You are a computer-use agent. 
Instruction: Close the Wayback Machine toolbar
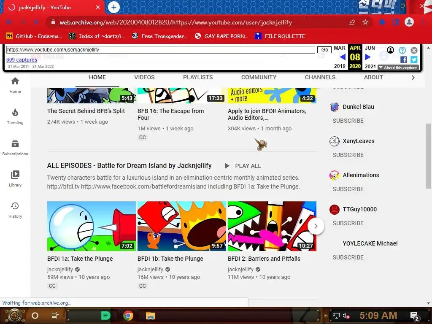point(414,50)
